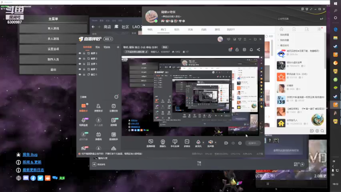Click the share icon in 直播伴侣 header
The width and height of the screenshot is (341, 192).
pos(258,49)
